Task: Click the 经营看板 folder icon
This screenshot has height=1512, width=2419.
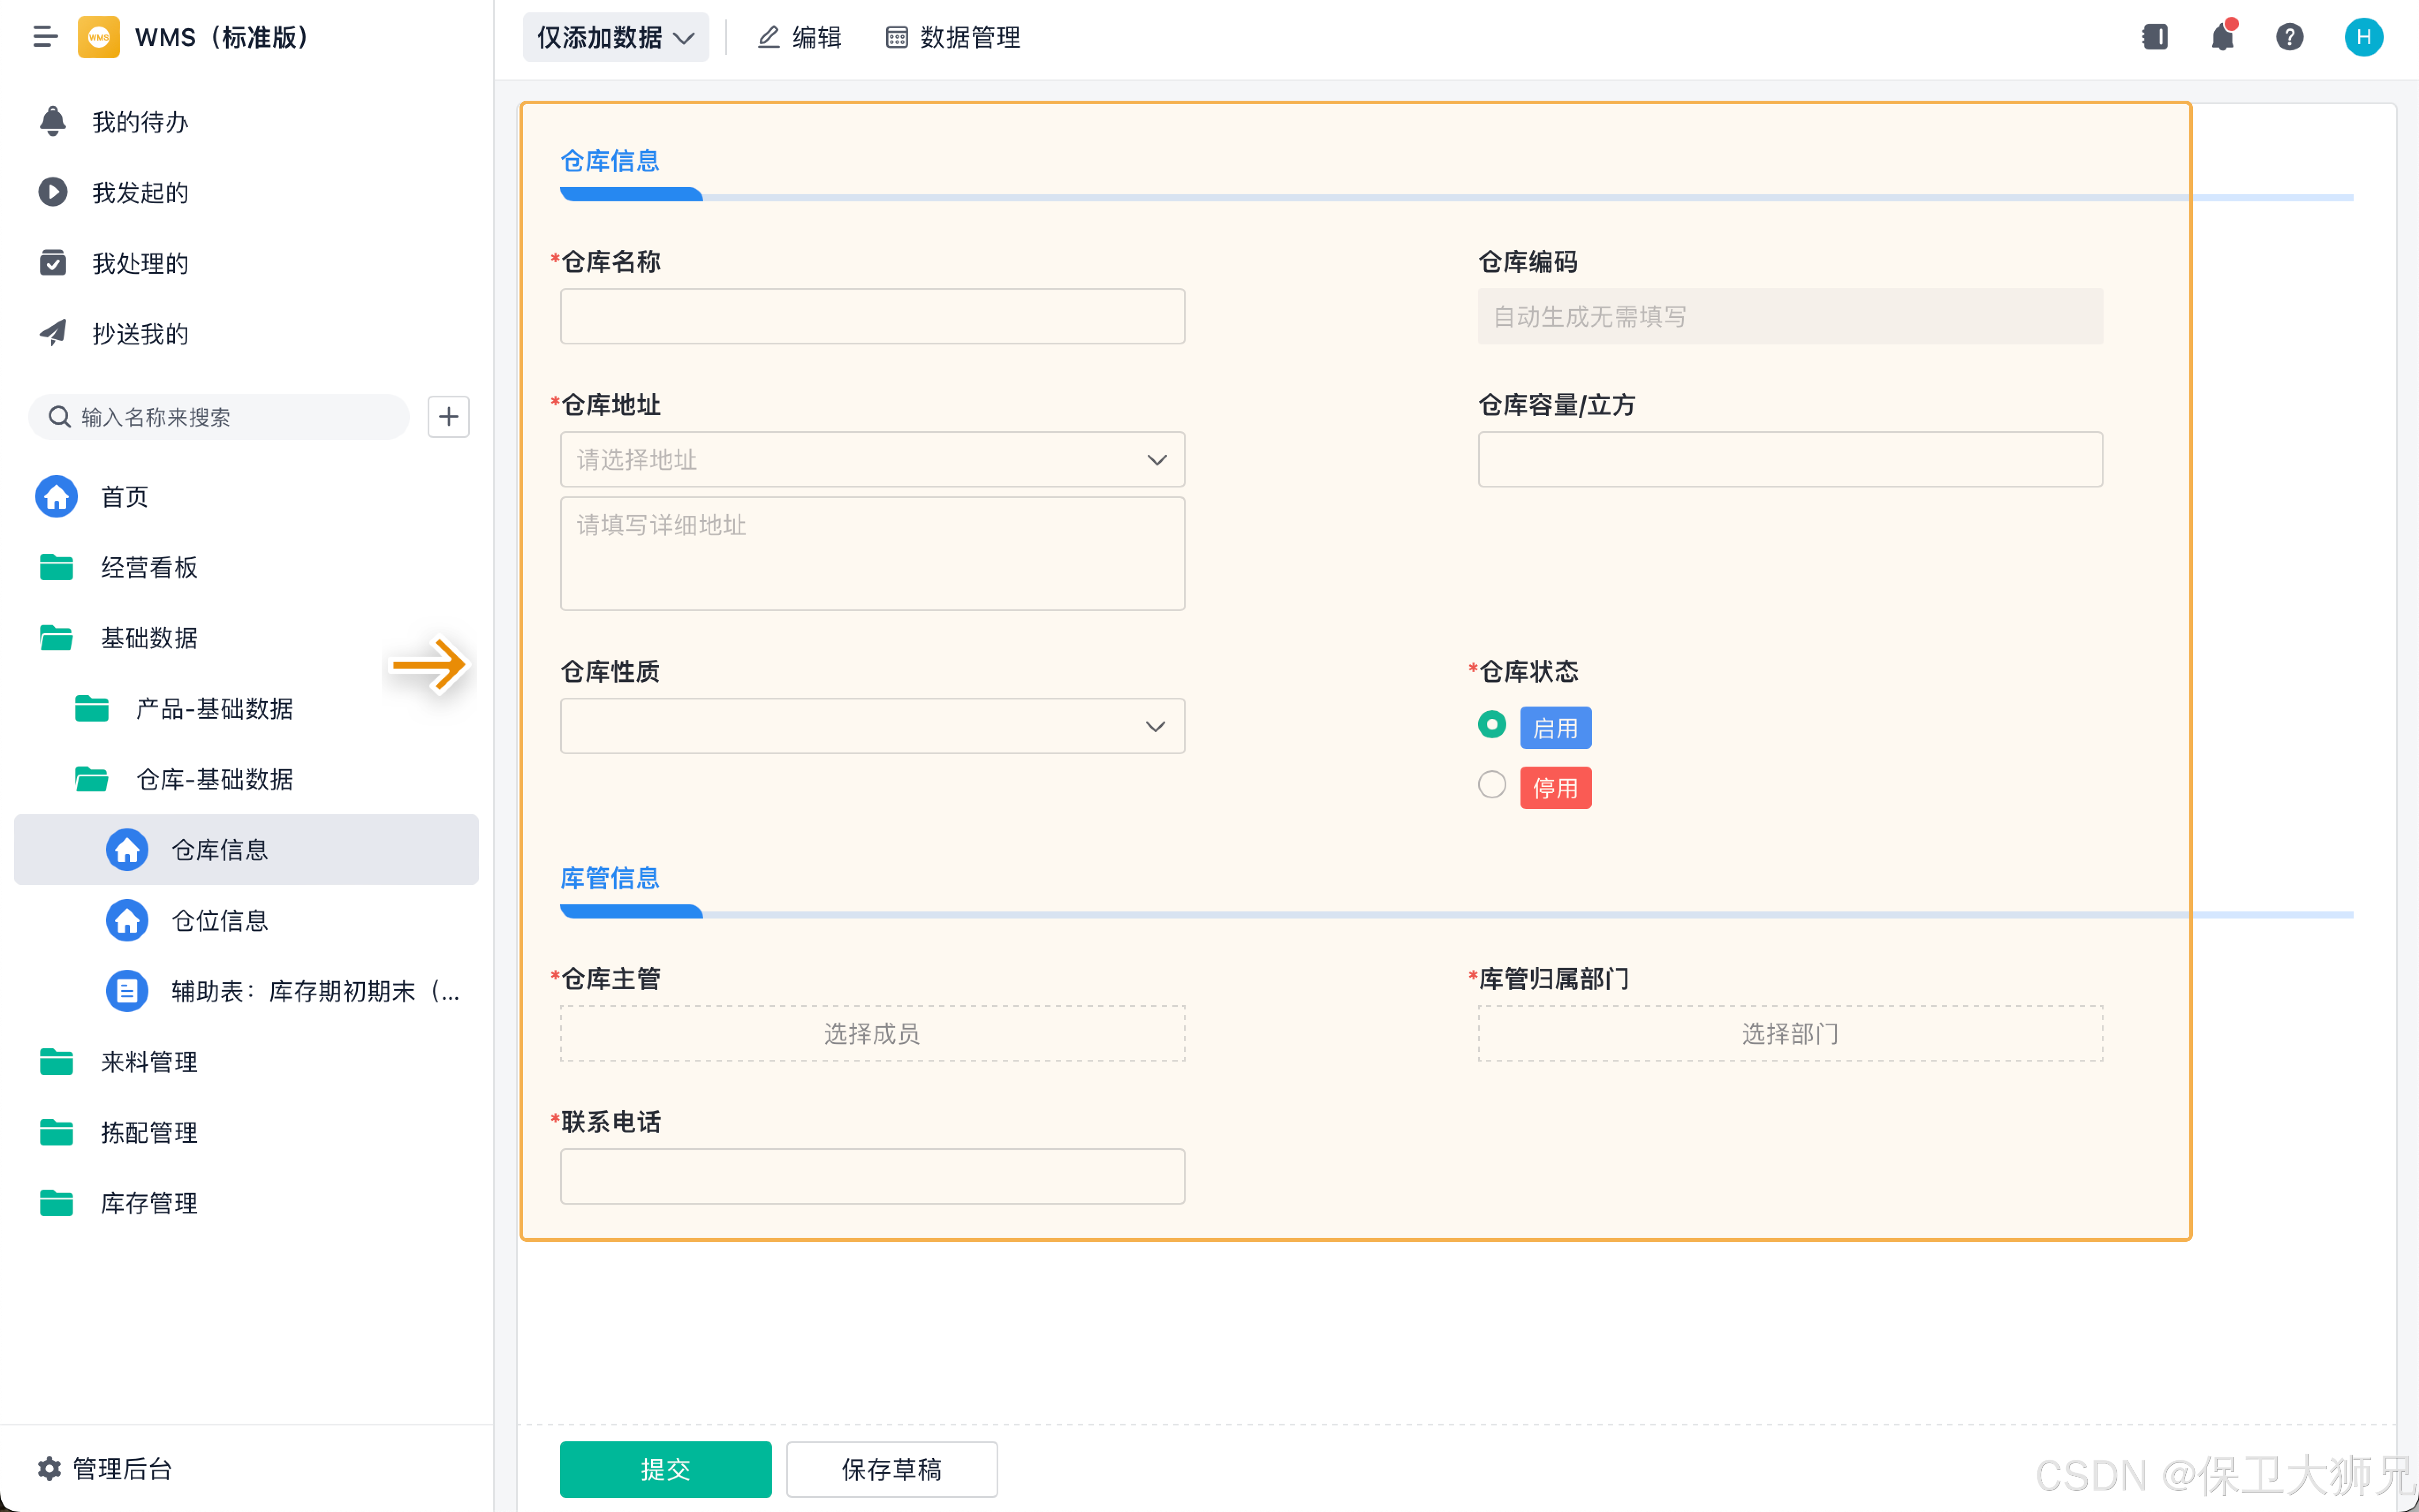Action: [57, 567]
